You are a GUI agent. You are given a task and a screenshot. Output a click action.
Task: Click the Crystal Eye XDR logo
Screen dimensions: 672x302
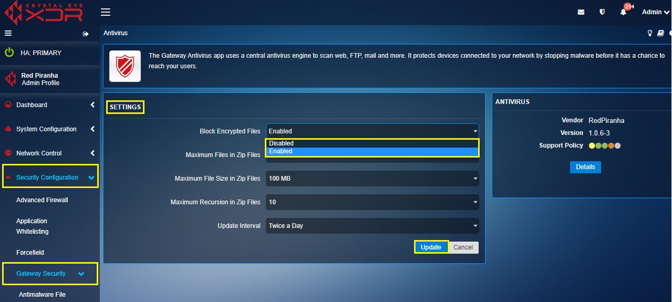pos(44,13)
